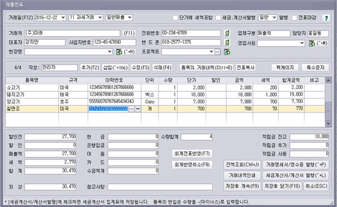Click the ellipsis button beside 프로젝트 dropdown

point(217,52)
